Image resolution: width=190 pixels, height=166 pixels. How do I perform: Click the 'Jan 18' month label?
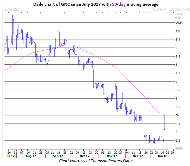(162, 156)
